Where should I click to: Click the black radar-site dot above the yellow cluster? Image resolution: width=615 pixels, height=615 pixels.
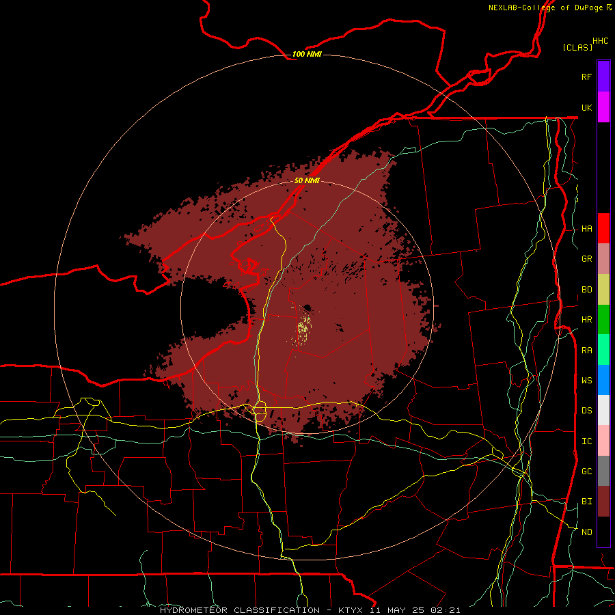(307, 307)
